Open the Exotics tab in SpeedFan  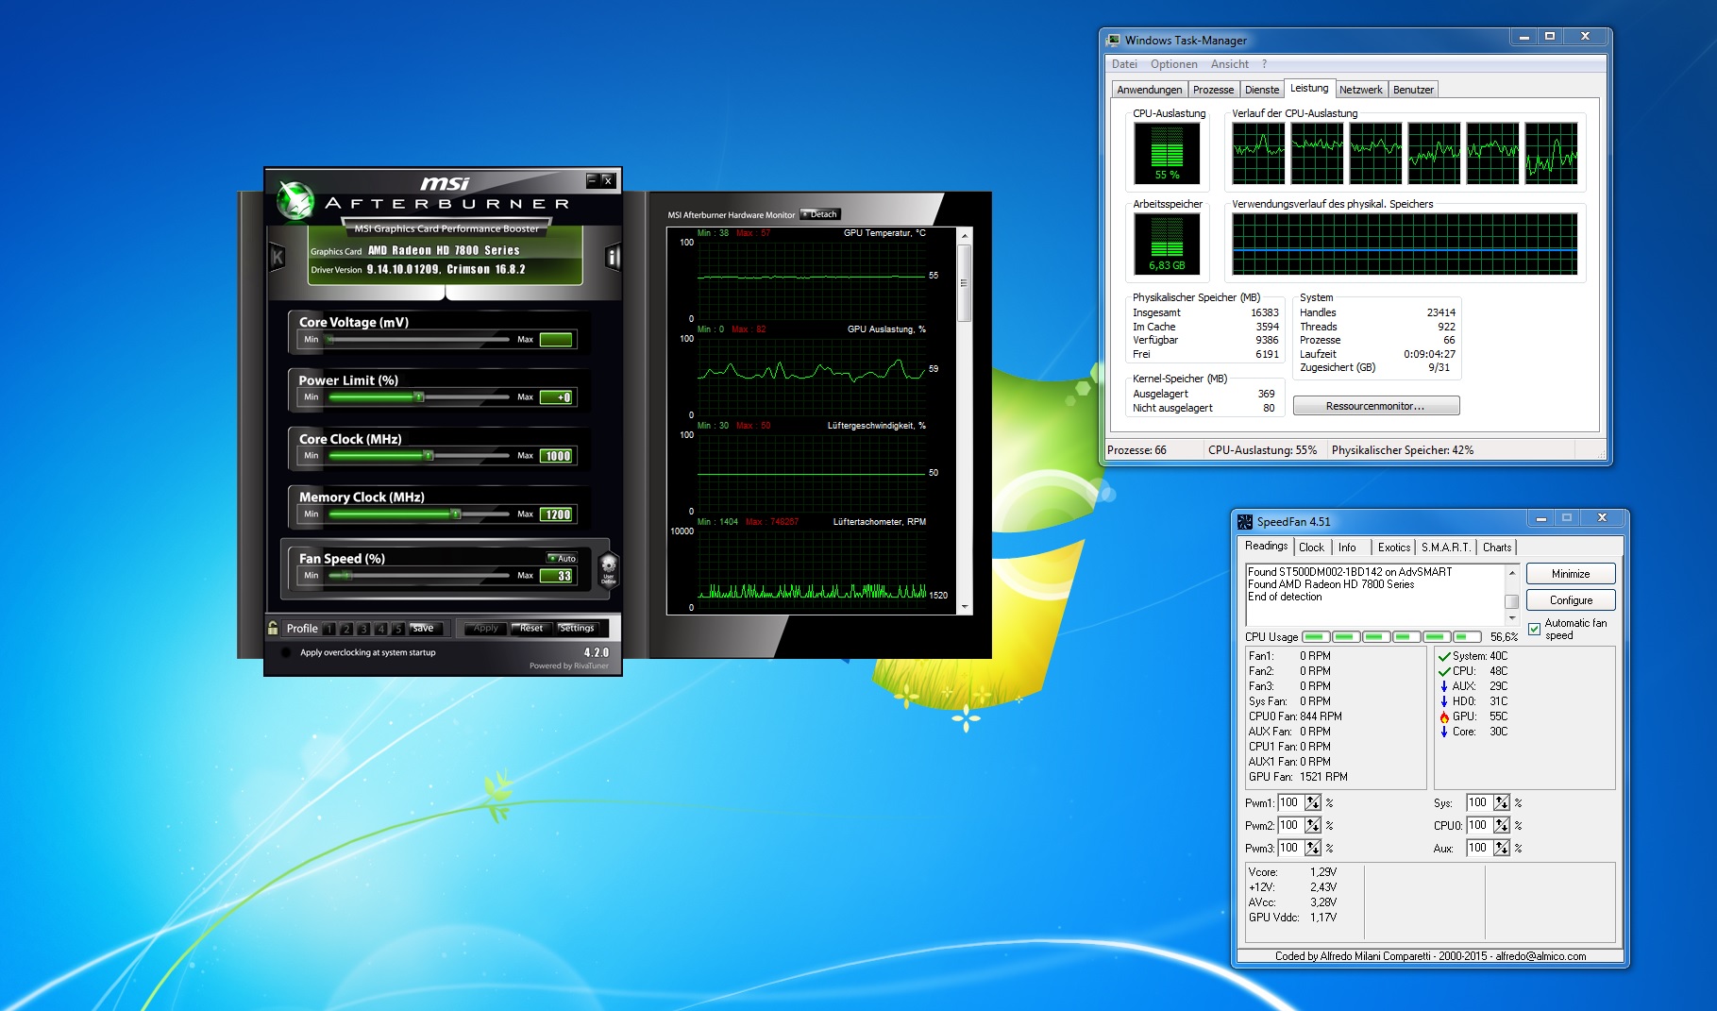1393,548
